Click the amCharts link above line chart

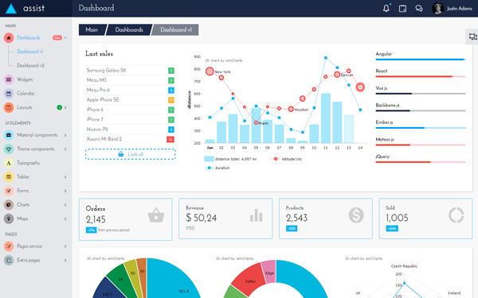tap(224, 60)
